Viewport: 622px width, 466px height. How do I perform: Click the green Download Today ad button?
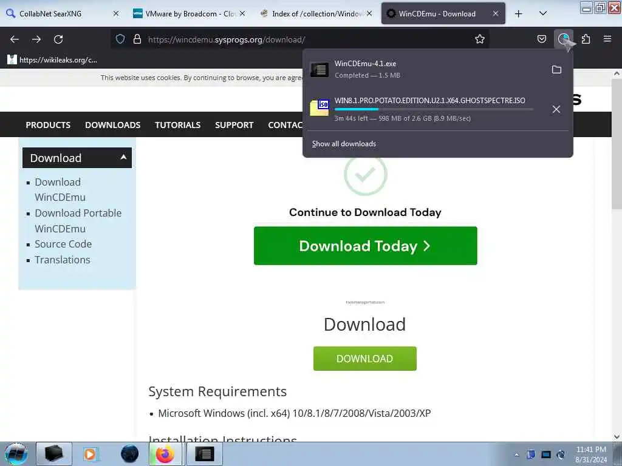365,246
